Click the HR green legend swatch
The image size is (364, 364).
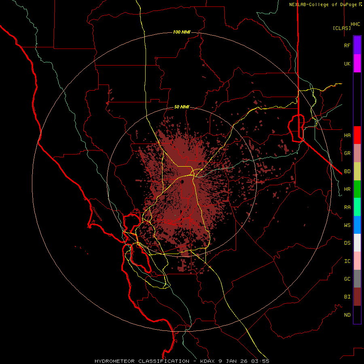coord(357,189)
